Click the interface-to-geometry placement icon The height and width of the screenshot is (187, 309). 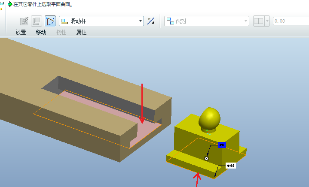pyautogui.click(x=24, y=21)
